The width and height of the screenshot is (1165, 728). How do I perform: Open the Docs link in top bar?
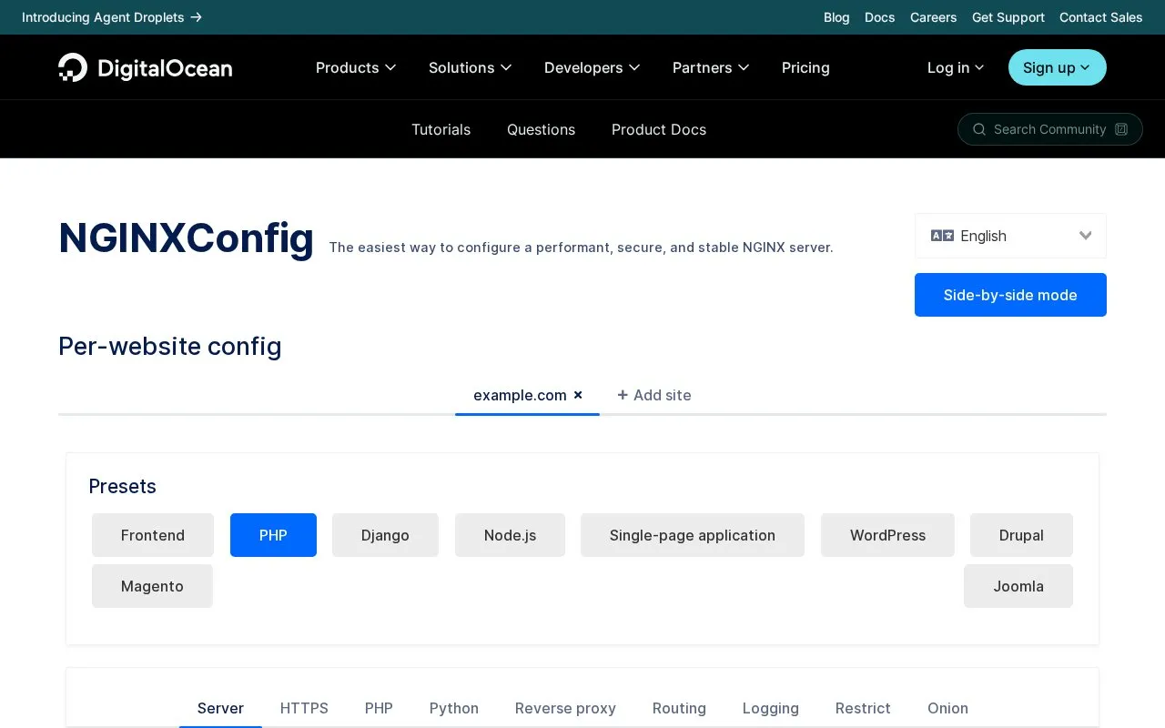pyautogui.click(x=879, y=17)
